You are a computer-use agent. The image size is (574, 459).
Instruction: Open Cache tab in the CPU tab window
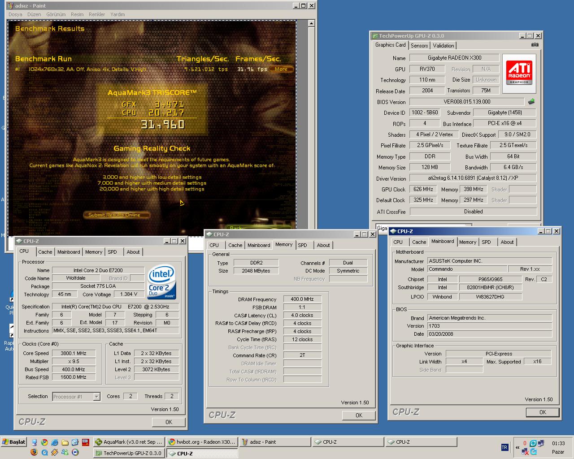click(x=45, y=252)
